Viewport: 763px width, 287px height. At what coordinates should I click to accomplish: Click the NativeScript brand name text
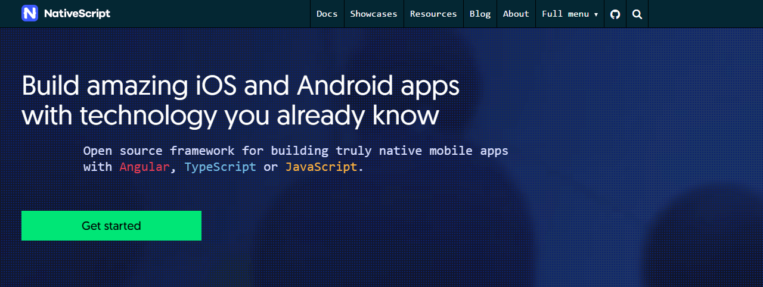(77, 14)
